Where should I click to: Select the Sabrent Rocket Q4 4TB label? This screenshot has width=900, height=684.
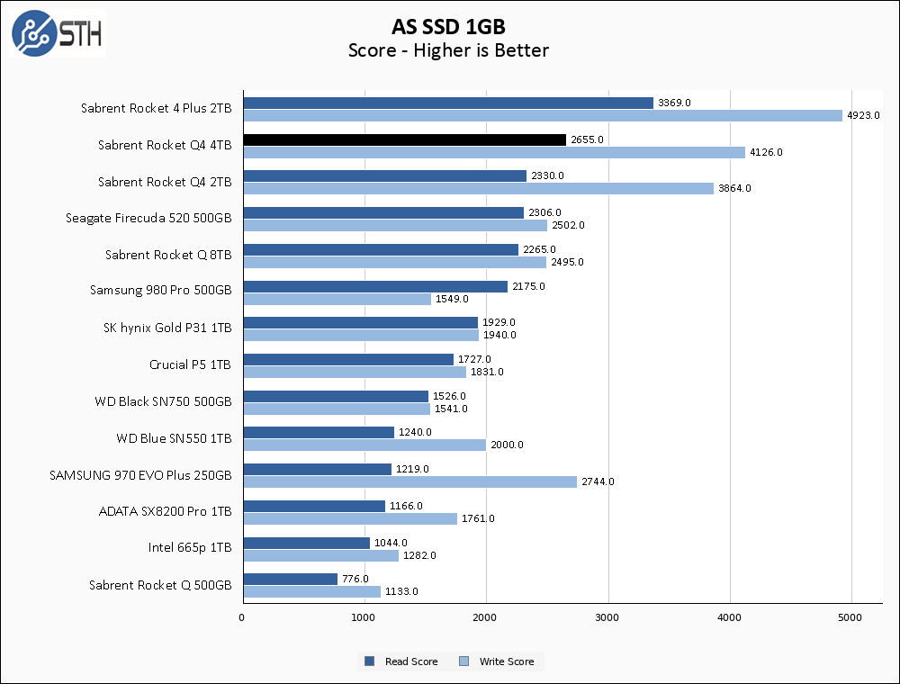(165, 145)
